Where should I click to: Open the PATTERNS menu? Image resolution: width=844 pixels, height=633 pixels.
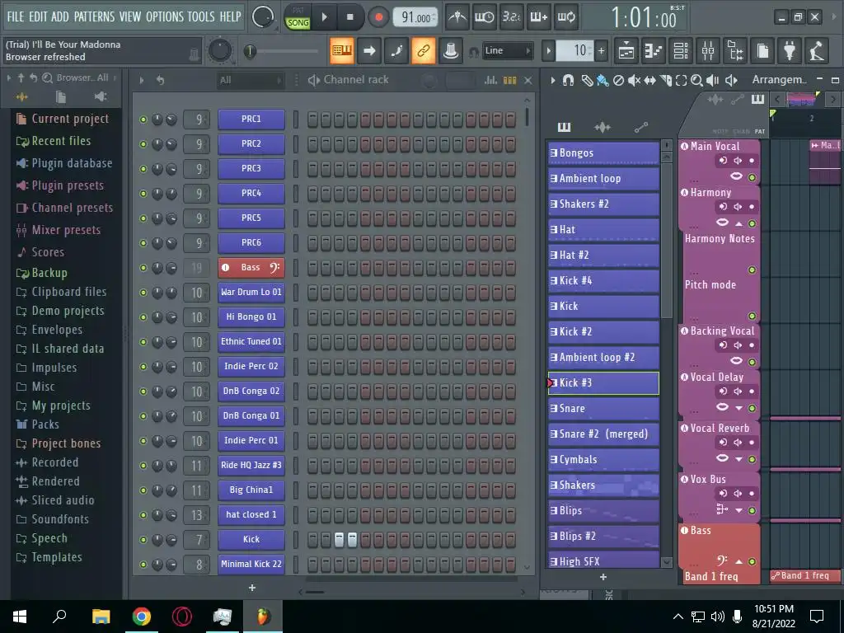[x=94, y=16]
